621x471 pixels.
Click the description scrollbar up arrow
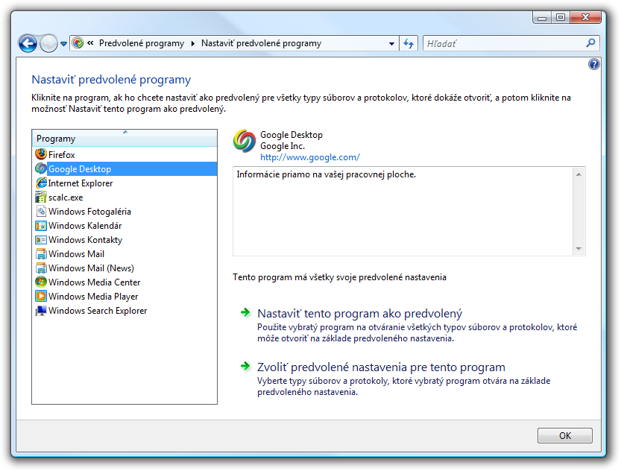[579, 174]
